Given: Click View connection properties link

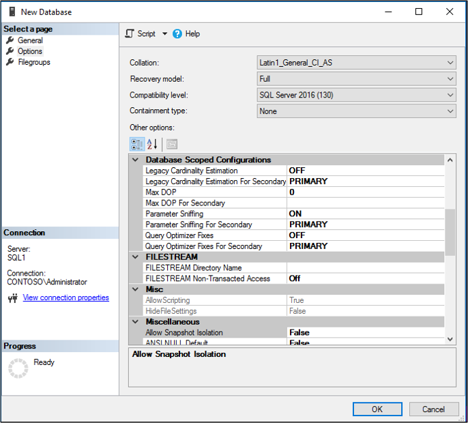Looking at the screenshot, I should [x=65, y=297].
